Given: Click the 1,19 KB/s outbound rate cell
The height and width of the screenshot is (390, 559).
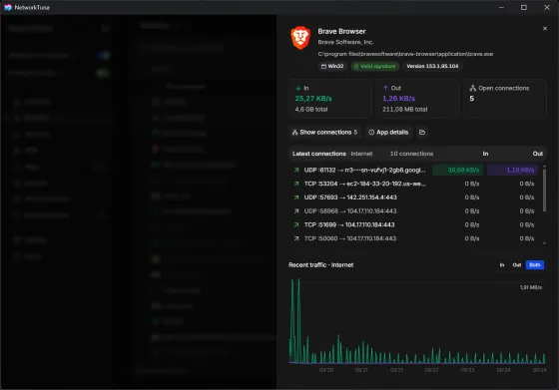Looking at the screenshot, I should 512,171.
